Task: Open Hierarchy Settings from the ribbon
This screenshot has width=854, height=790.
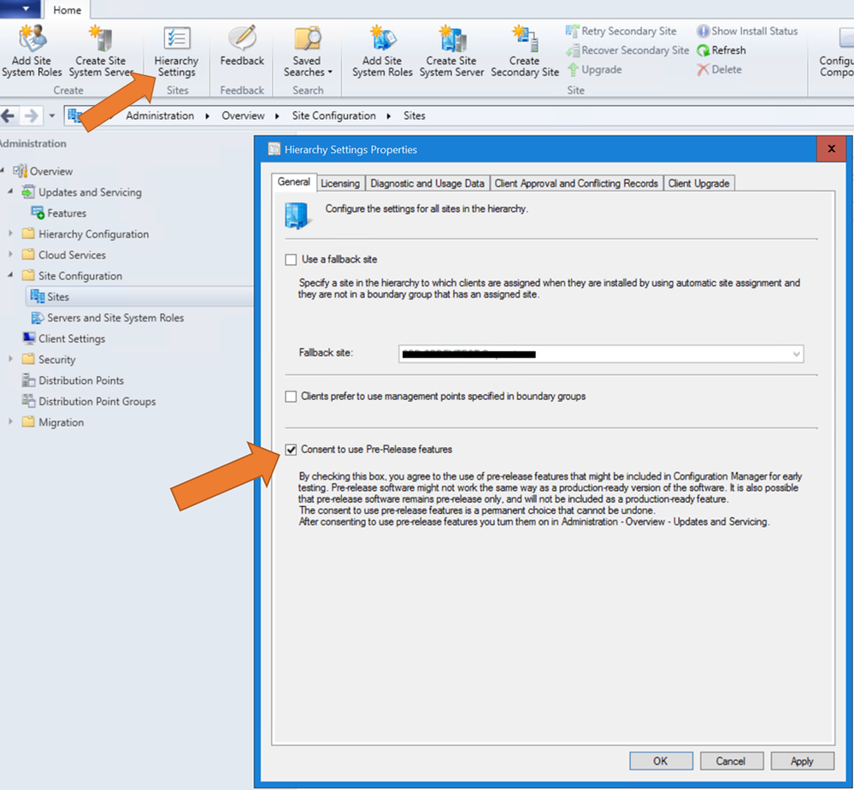Action: (176, 52)
